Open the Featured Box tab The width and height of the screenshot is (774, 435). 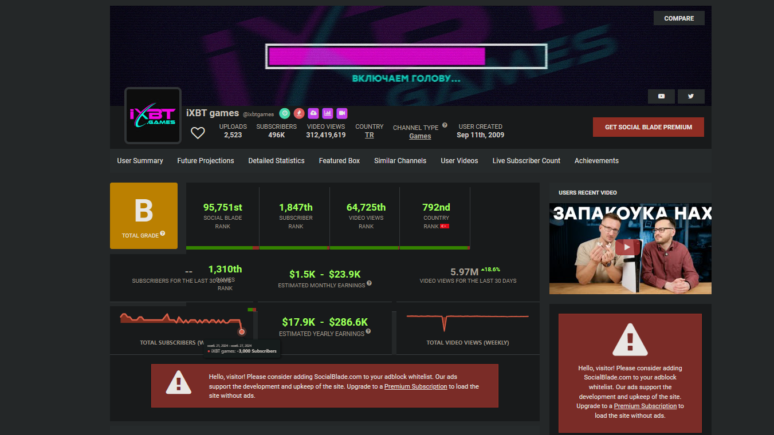point(340,161)
